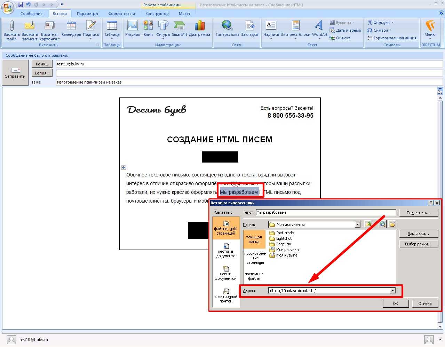Image resolution: width=445 pixels, height=347 pixels.
Task: Open the SmartArt graphic tool
Action: coord(179,26)
